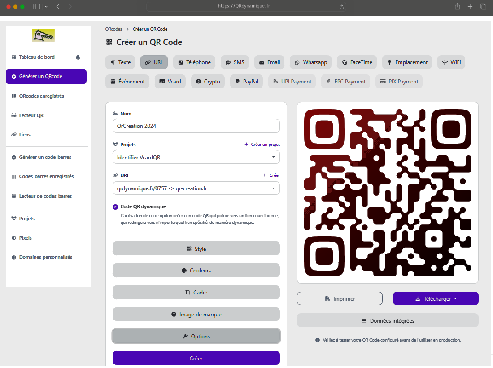Expand the Couleurs section
493x368 pixels.
coord(196,271)
